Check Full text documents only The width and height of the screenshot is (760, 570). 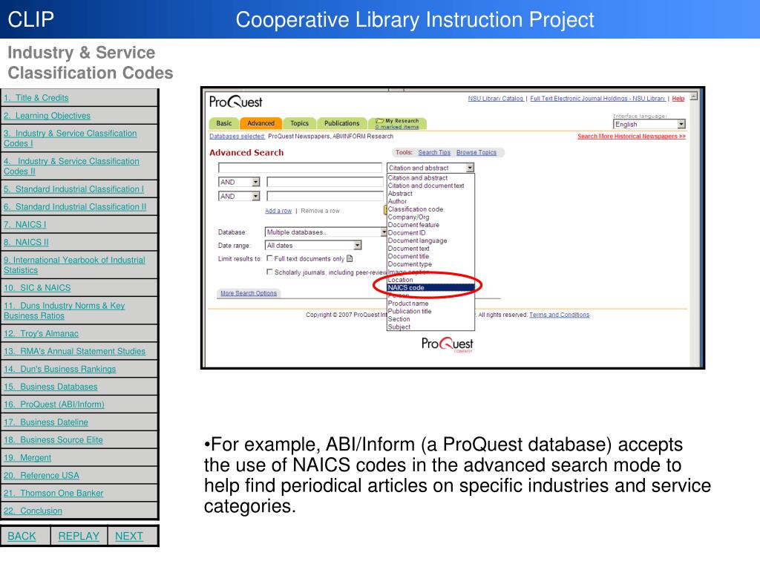(269, 258)
